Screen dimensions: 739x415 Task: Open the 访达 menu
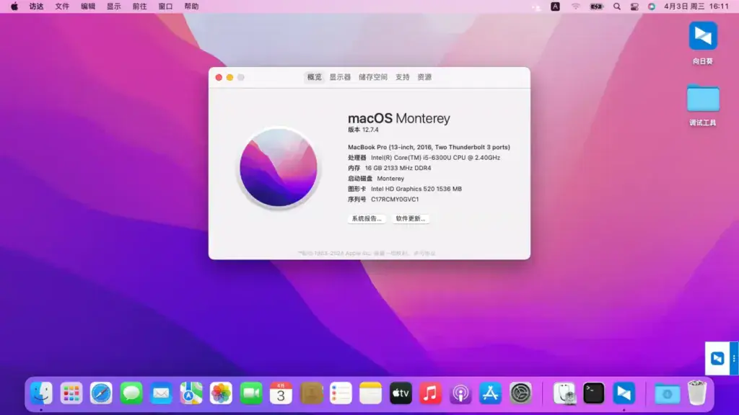(36, 6)
